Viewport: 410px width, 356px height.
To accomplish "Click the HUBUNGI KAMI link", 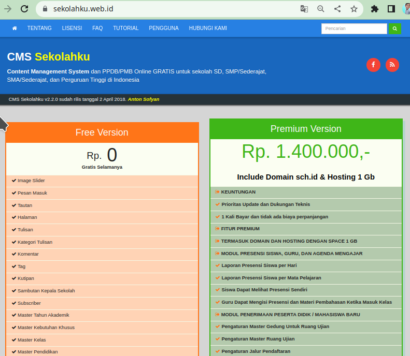I will [208, 28].
